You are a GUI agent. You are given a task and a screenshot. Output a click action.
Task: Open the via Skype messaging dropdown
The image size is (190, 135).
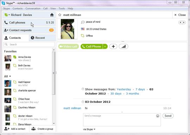pos(89,129)
